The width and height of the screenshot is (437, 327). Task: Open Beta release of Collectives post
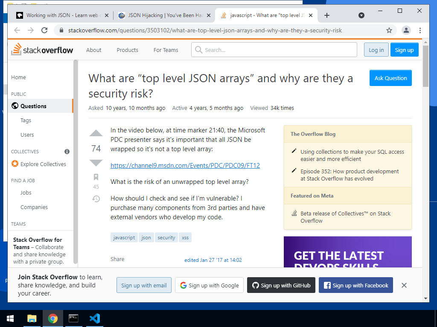point(345,217)
